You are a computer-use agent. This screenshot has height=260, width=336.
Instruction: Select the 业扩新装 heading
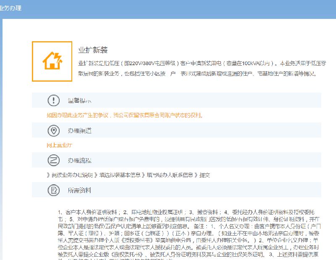(x=93, y=50)
